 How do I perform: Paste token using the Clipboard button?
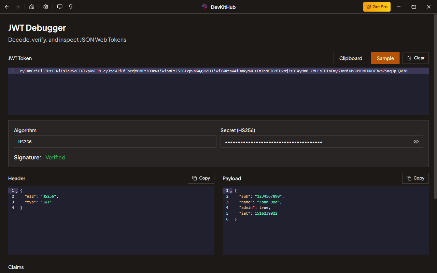pos(351,58)
